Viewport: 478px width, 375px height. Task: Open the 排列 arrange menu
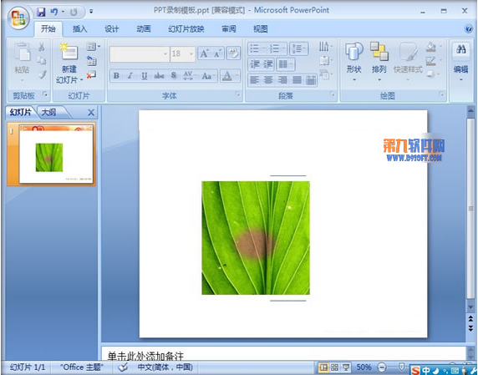click(x=379, y=62)
